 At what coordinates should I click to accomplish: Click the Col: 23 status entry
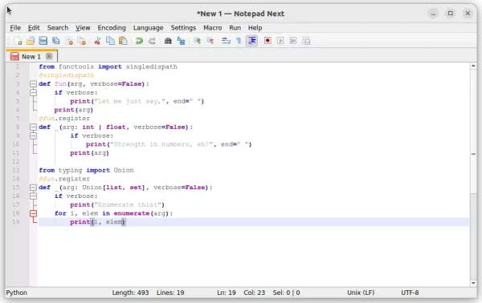coord(254,293)
